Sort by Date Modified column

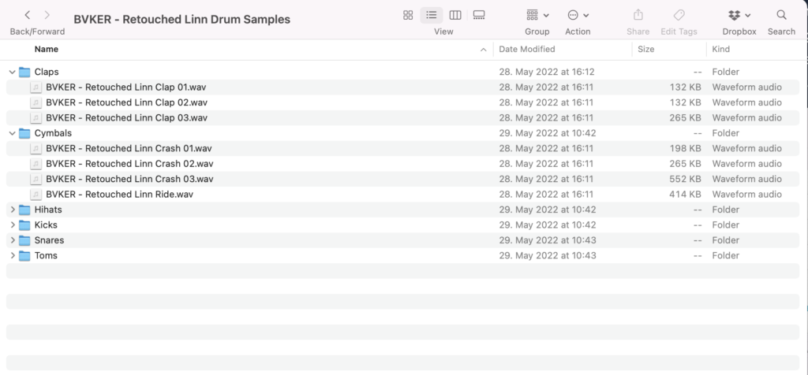coord(526,50)
